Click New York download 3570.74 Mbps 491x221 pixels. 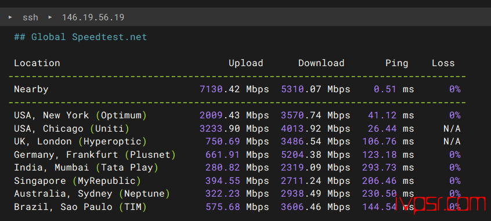click(x=315, y=115)
